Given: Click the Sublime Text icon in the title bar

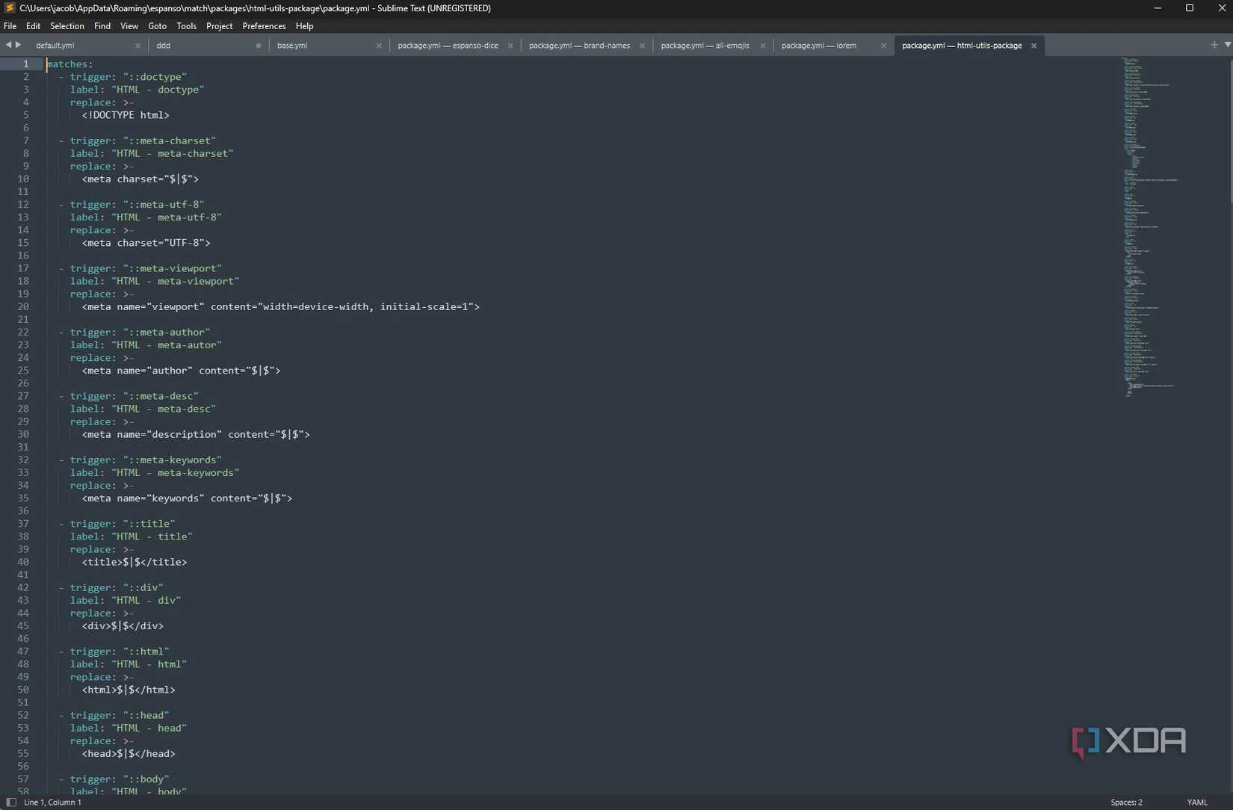Looking at the screenshot, I should [x=8, y=8].
